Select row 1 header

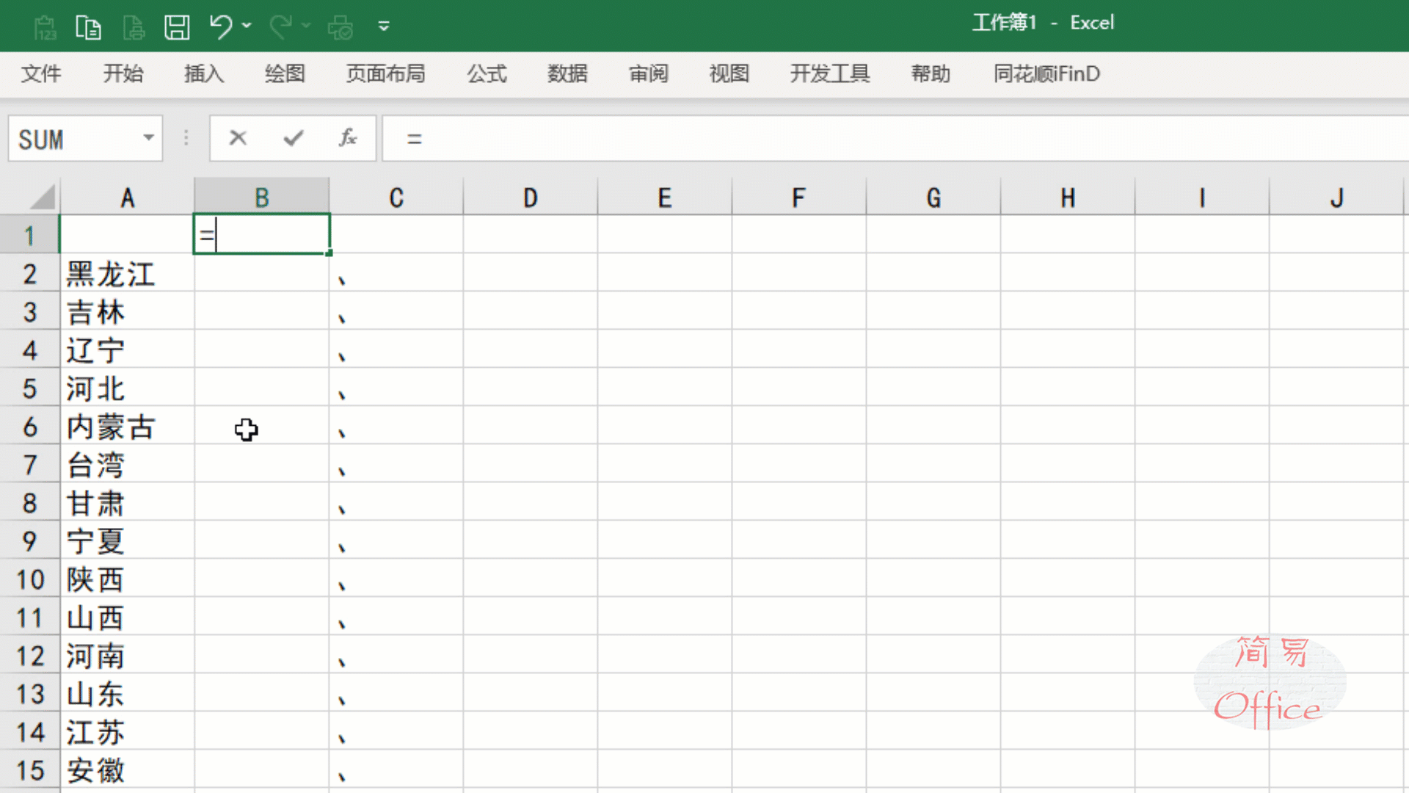[x=29, y=235]
